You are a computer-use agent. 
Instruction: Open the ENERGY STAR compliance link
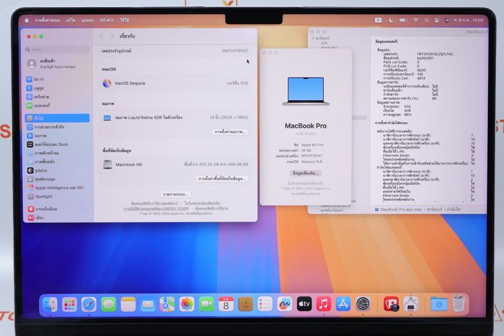tap(156, 208)
